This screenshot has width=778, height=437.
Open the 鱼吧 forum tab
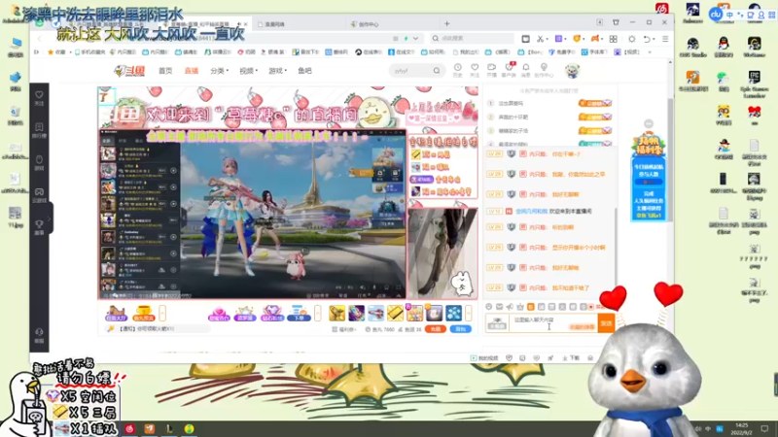click(x=304, y=71)
